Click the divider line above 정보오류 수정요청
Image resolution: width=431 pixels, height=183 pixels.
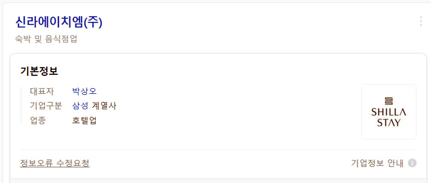click(x=218, y=150)
